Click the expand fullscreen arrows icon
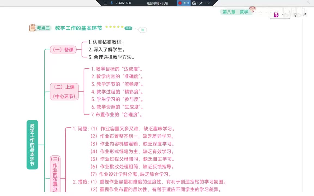 [304, 15]
